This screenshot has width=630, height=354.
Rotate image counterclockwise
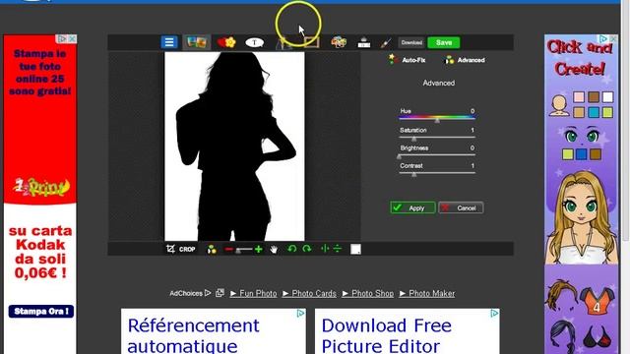tap(292, 249)
